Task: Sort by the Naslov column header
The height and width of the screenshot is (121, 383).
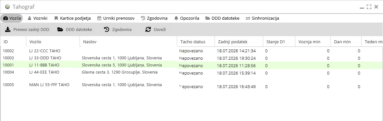Action: 129,42
